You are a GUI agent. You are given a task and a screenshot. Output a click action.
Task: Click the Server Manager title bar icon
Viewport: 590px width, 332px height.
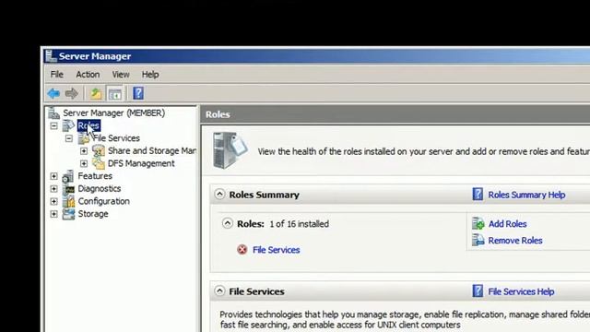pos(51,56)
